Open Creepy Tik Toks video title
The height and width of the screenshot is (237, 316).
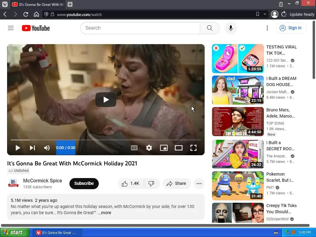(x=281, y=209)
